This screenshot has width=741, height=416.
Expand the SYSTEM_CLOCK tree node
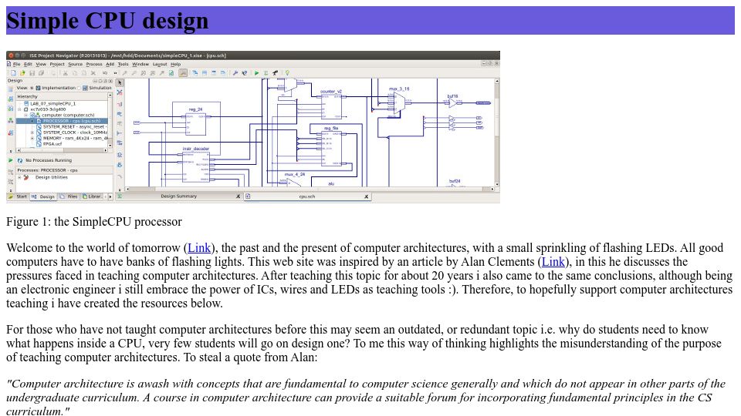coord(32,133)
